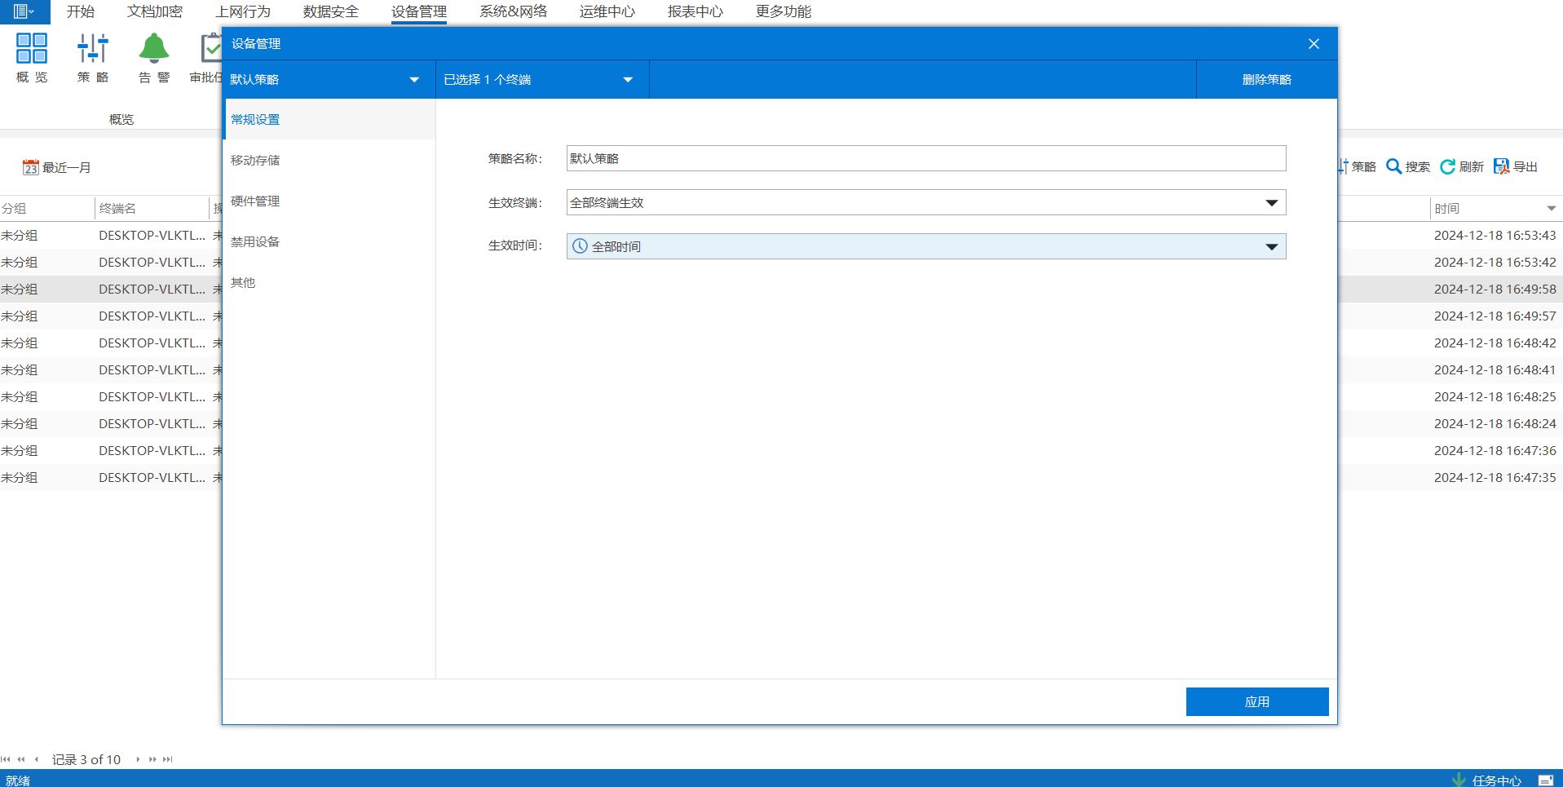Select 移动存储 in the sidebar
The image size is (1563, 787).
[x=255, y=160]
